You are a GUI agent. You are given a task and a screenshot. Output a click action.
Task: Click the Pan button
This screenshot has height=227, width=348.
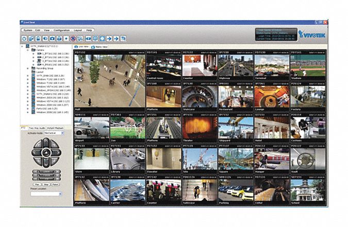click(x=38, y=183)
